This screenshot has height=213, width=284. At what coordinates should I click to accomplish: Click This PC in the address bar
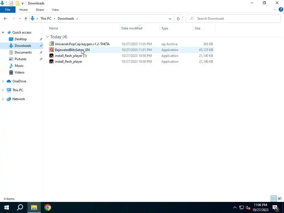[46, 19]
